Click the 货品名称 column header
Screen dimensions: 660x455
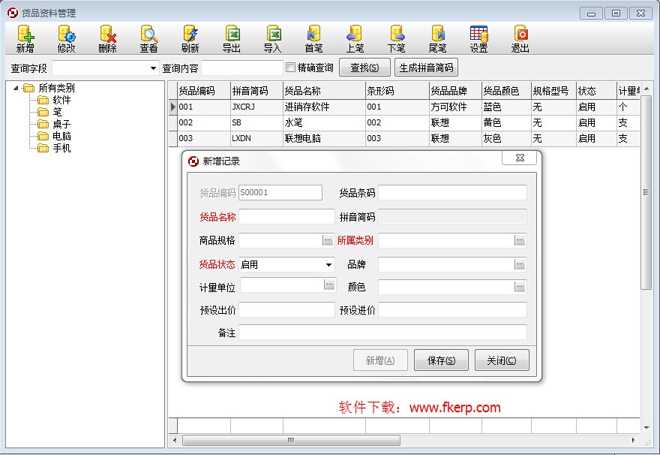(x=324, y=91)
